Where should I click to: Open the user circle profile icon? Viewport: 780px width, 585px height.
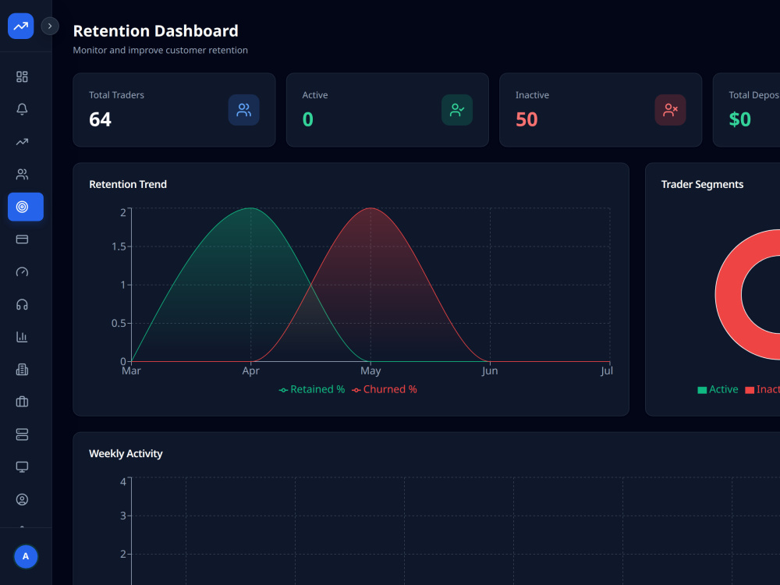tap(22, 499)
